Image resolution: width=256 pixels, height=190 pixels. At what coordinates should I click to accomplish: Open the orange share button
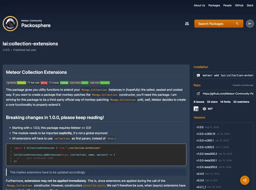click(244, 180)
